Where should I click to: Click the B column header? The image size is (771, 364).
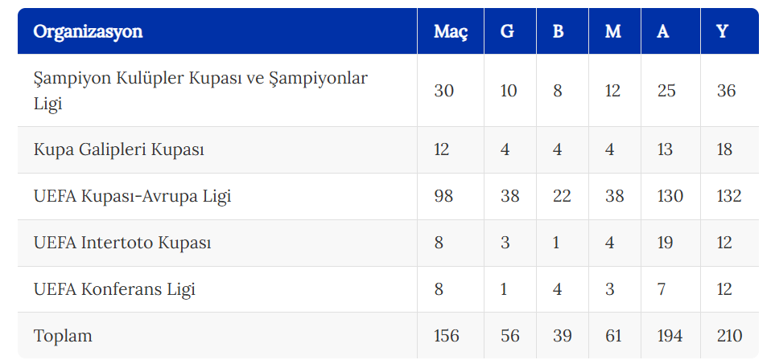(558, 31)
